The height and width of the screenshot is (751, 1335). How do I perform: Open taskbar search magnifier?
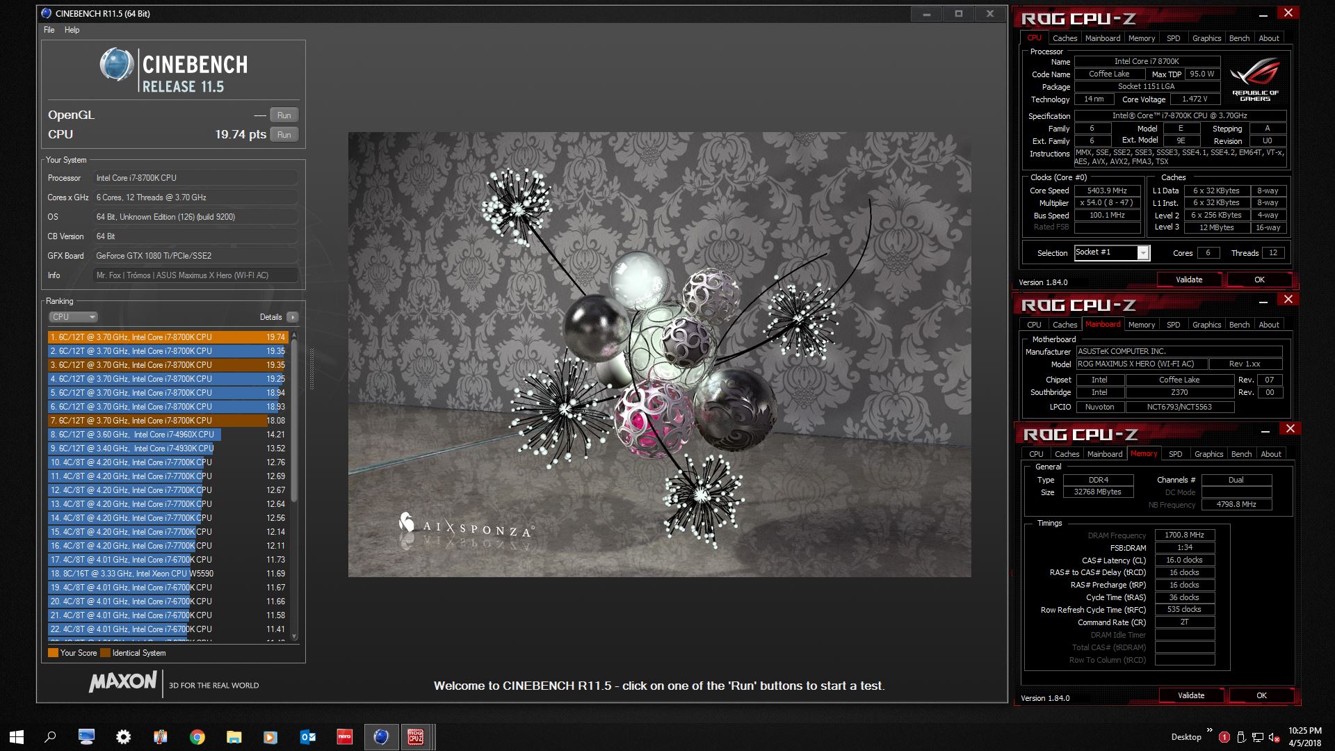[50, 736]
